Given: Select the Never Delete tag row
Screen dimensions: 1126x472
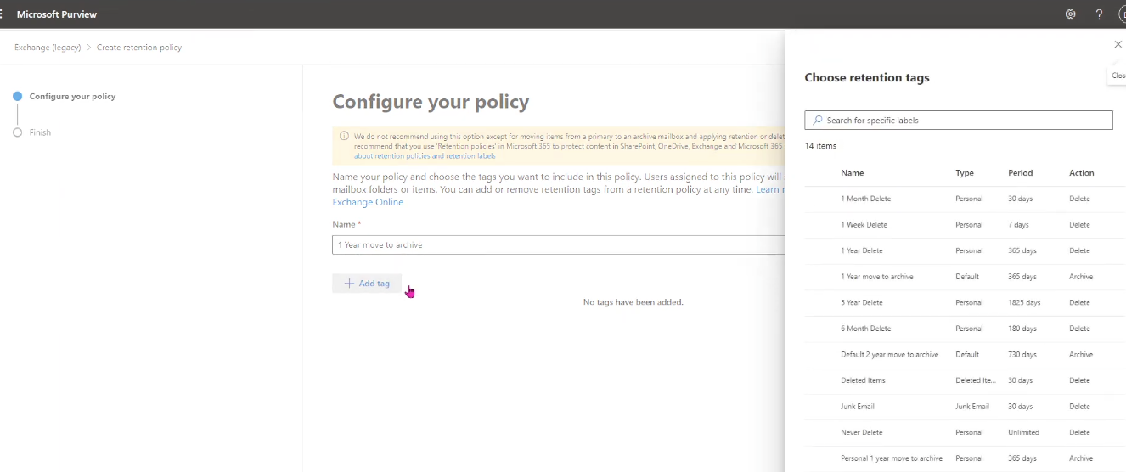Looking at the screenshot, I should point(861,432).
